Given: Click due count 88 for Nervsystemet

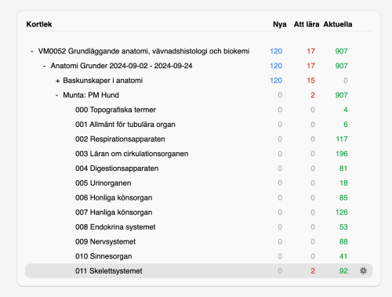Looking at the screenshot, I should tap(343, 241).
